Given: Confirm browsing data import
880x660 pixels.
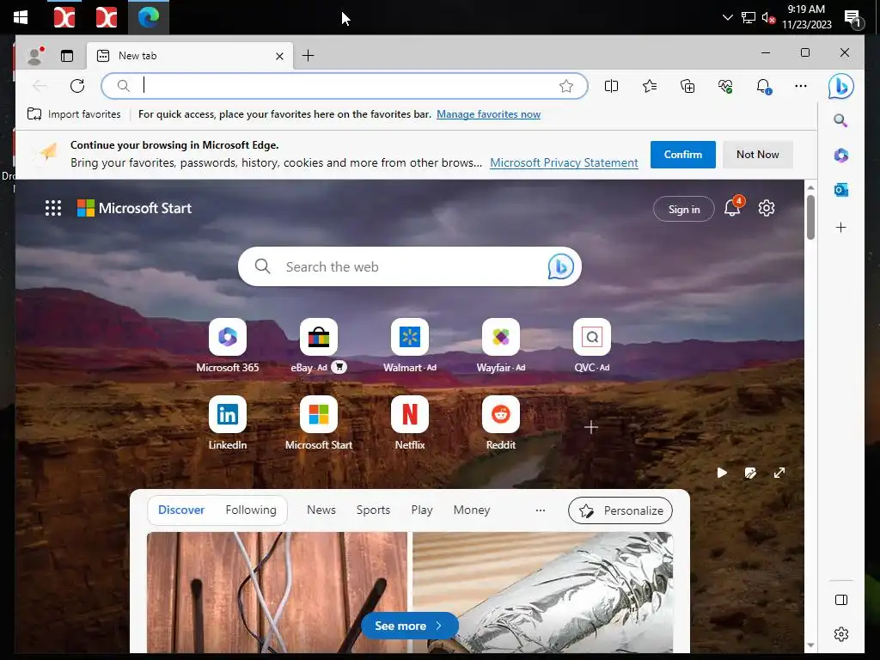Looking at the screenshot, I should (x=682, y=155).
